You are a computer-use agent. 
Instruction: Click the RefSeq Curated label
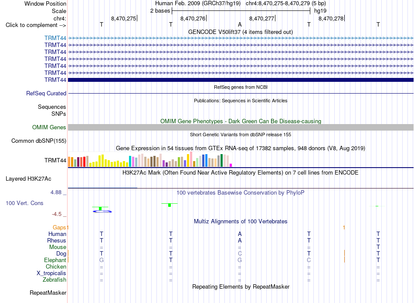46,93
